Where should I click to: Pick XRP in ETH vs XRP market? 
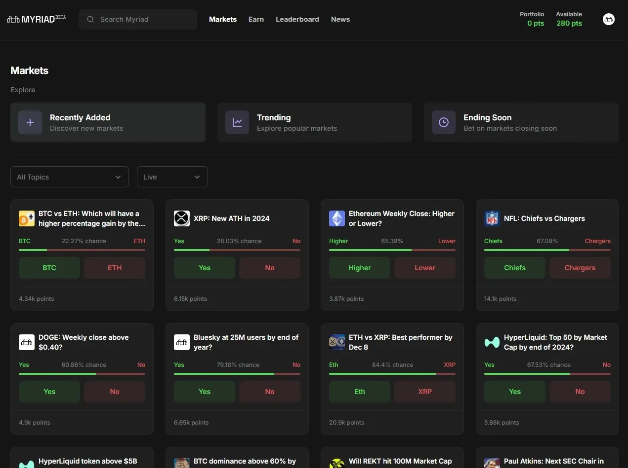coord(424,392)
